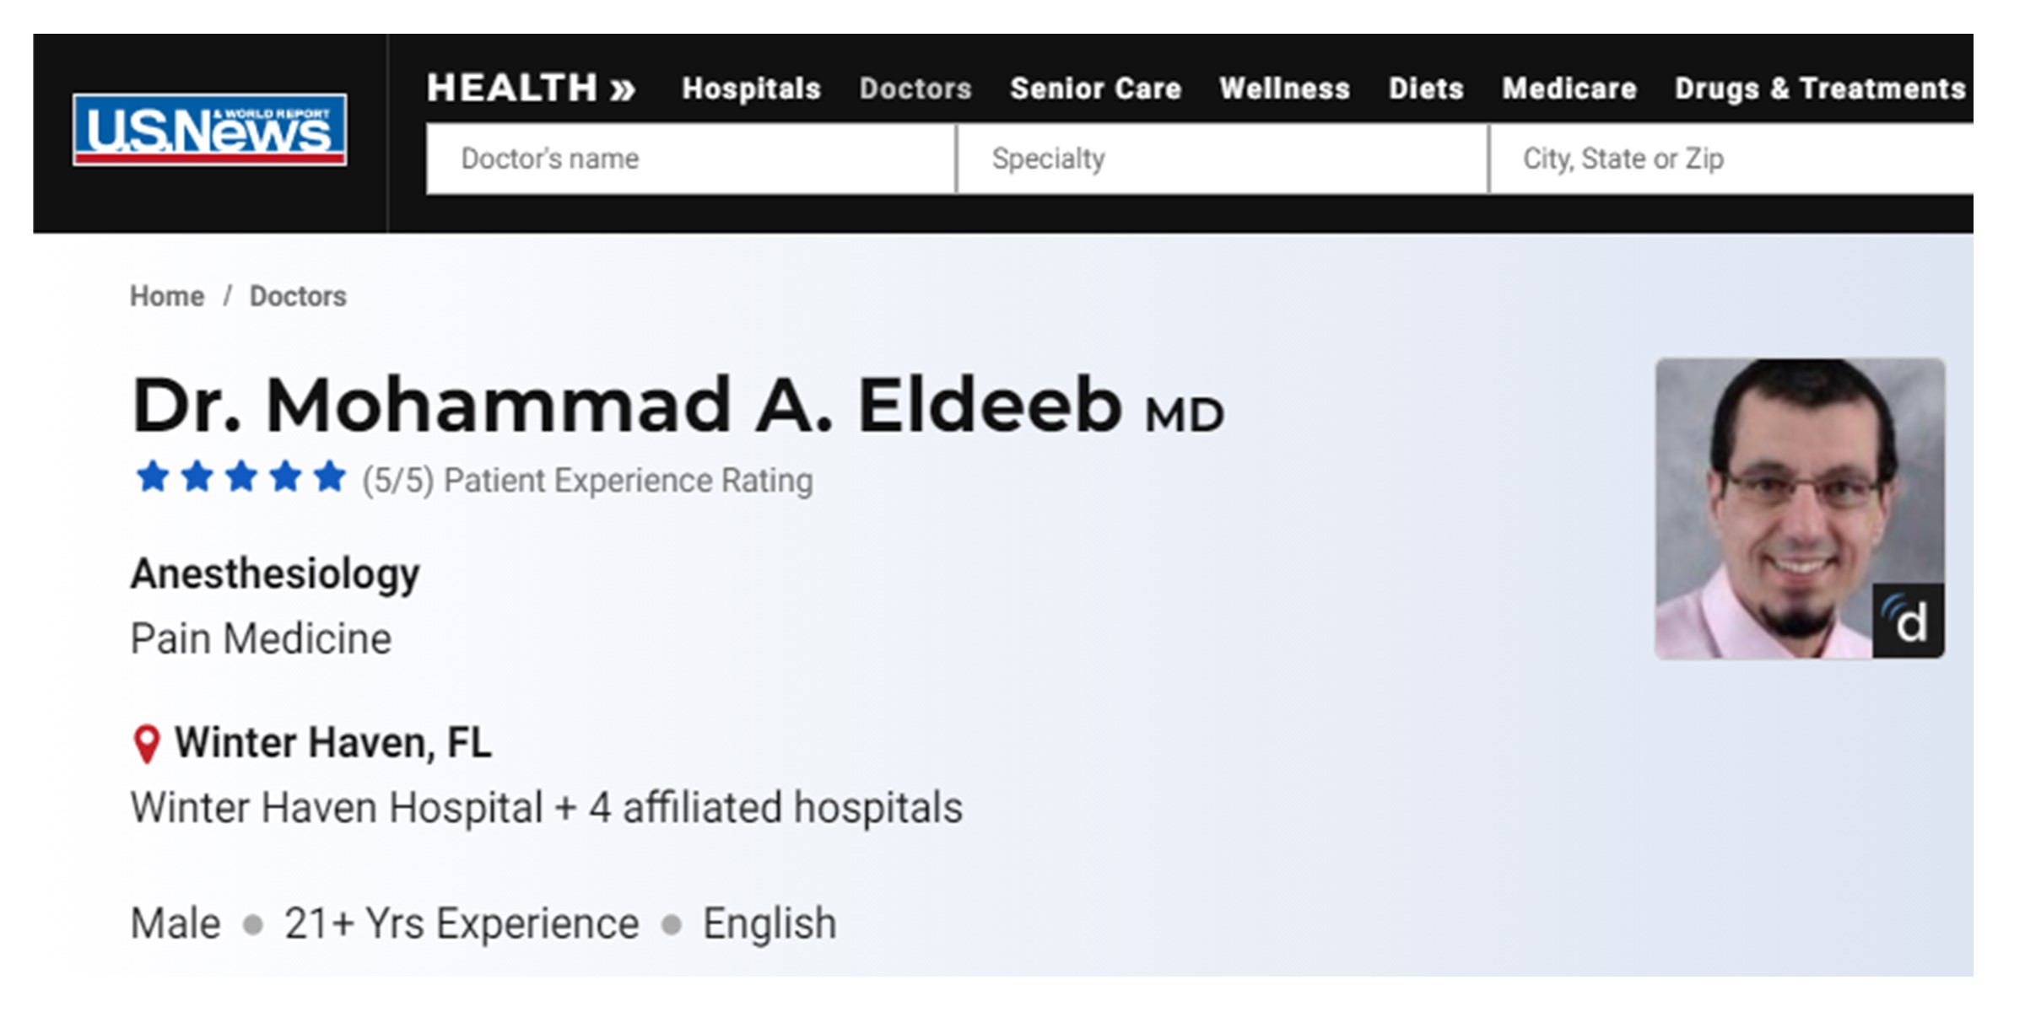Open the U.S. News logo homepage

pos(209,129)
